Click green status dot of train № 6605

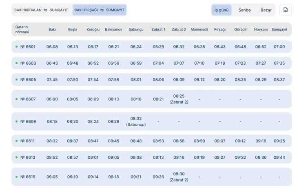[16, 79]
